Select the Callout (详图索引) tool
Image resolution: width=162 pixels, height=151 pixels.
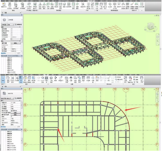pos(61,79)
